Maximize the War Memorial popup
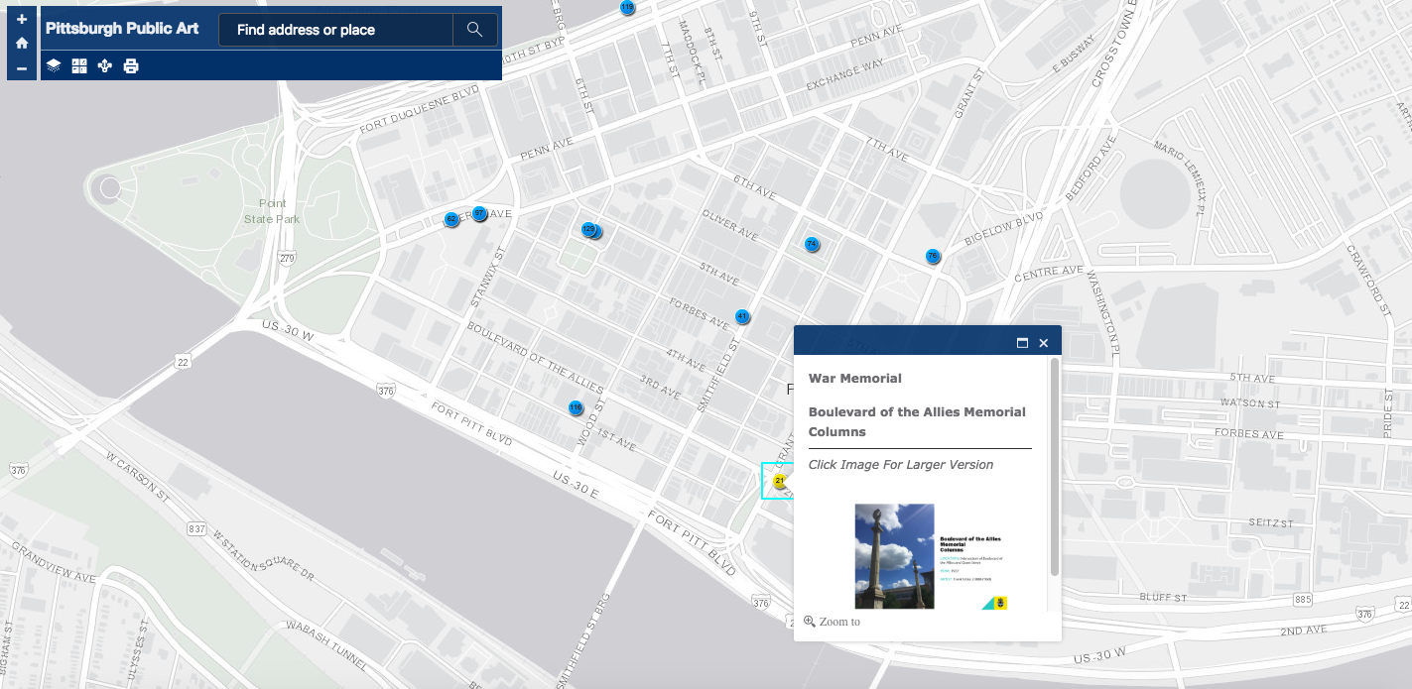This screenshot has height=689, width=1412. click(1022, 343)
